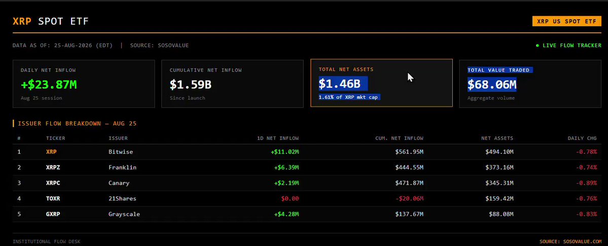Click the orange XRP ticker in Bitwise row
The height and width of the screenshot is (246, 608).
(x=51, y=152)
